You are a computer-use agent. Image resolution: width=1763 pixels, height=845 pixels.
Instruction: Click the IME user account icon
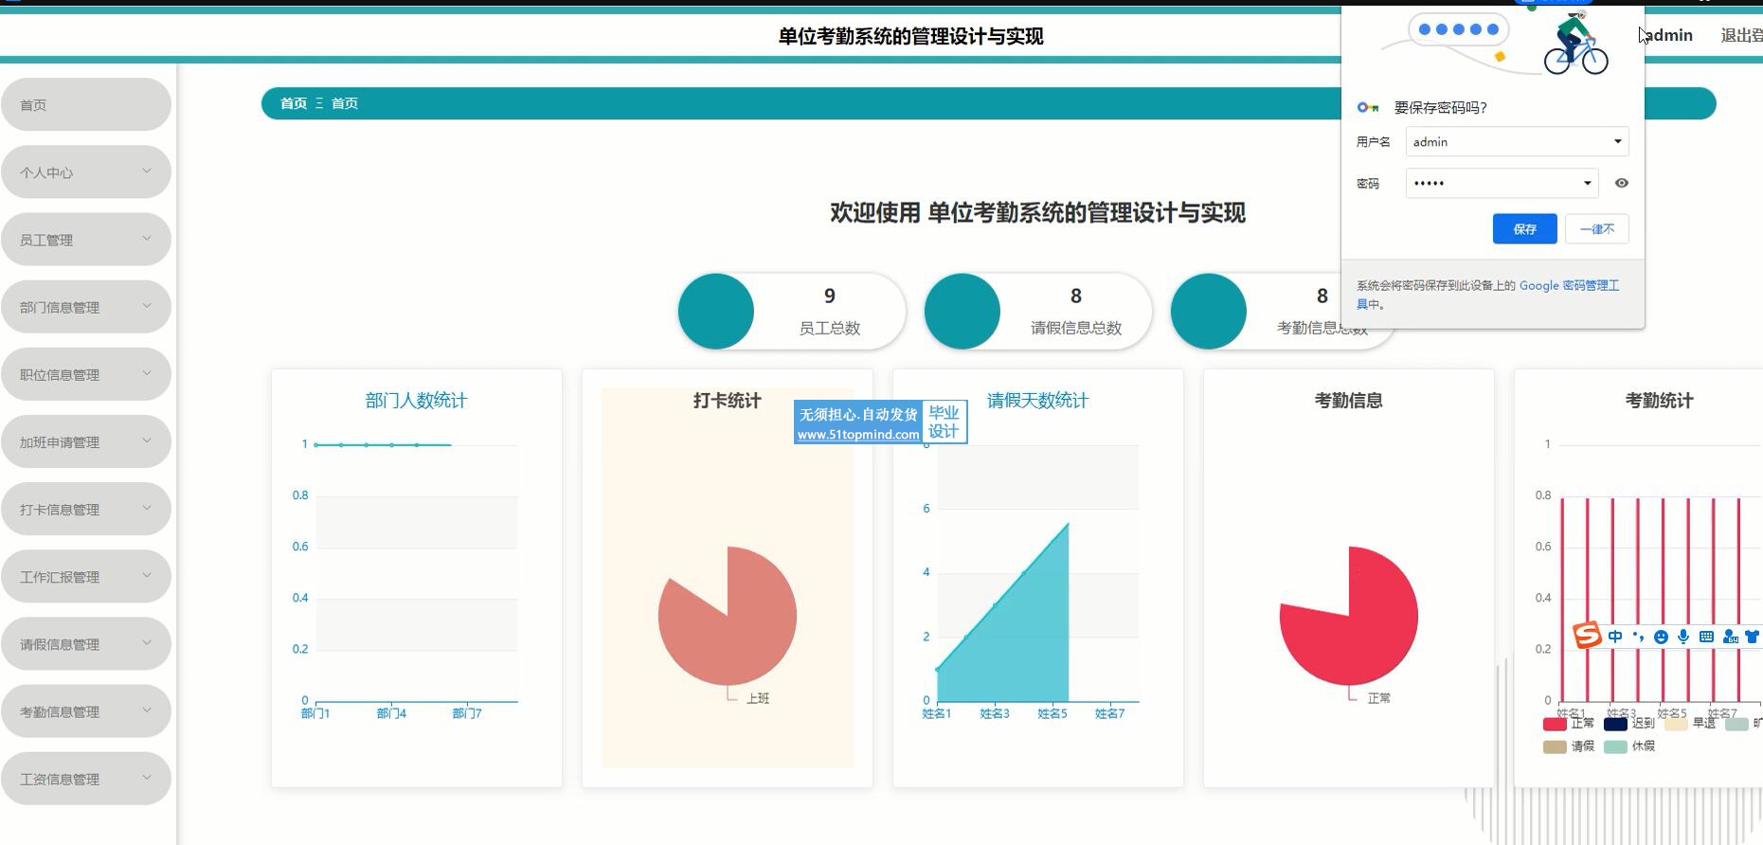click(1730, 638)
